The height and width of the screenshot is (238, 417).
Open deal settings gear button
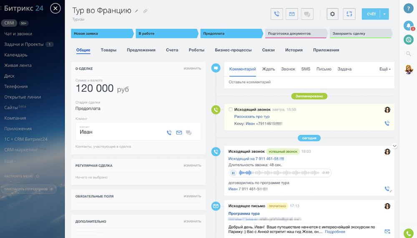point(332,14)
